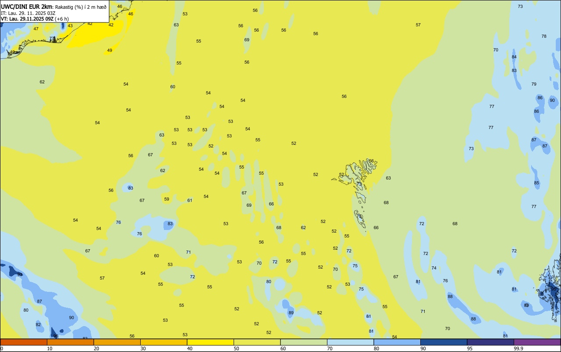
Task: Select the 80–90 medium blue legend swatch
Action: pyautogui.click(x=397, y=342)
